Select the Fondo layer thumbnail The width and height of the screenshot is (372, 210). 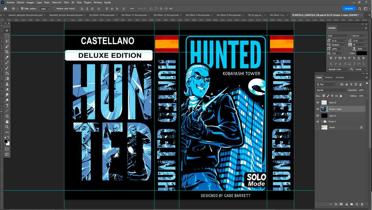[x=324, y=128]
